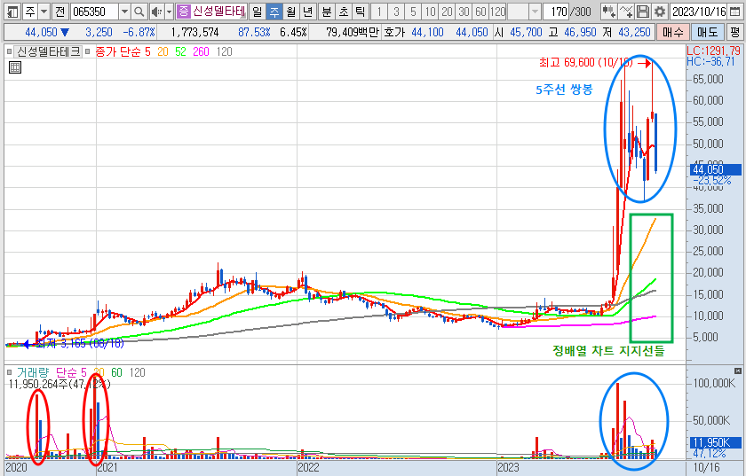Click the square marker before 거래량
The image size is (746, 476).
10,372
